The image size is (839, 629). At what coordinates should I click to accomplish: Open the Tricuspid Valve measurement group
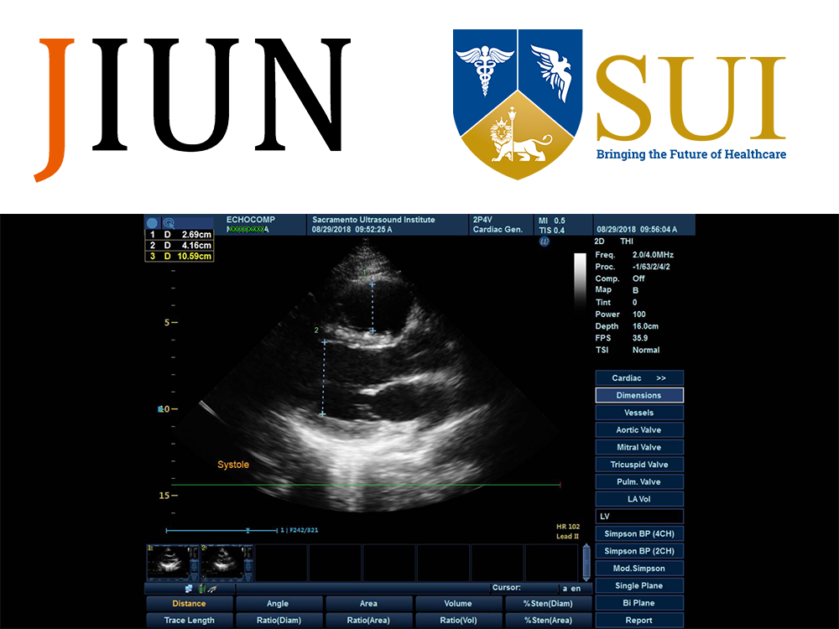click(x=639, y=465)
